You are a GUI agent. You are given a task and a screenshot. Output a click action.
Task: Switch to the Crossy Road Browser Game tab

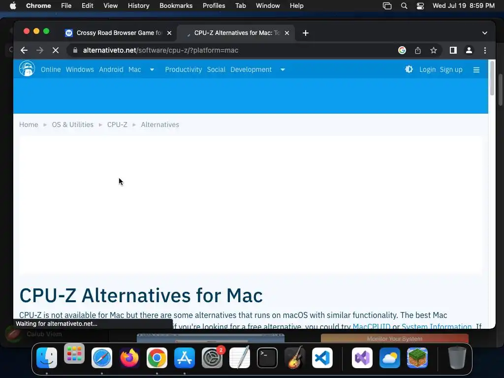click(x=118, y=33)
